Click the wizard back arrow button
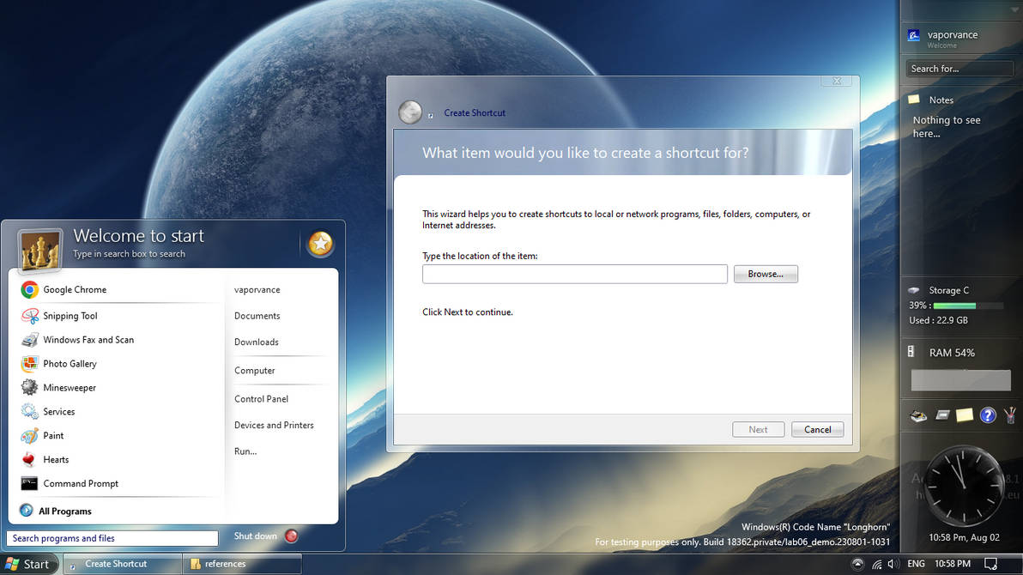The height and width of the screenshot is (575, 1023). pos(410,112)
